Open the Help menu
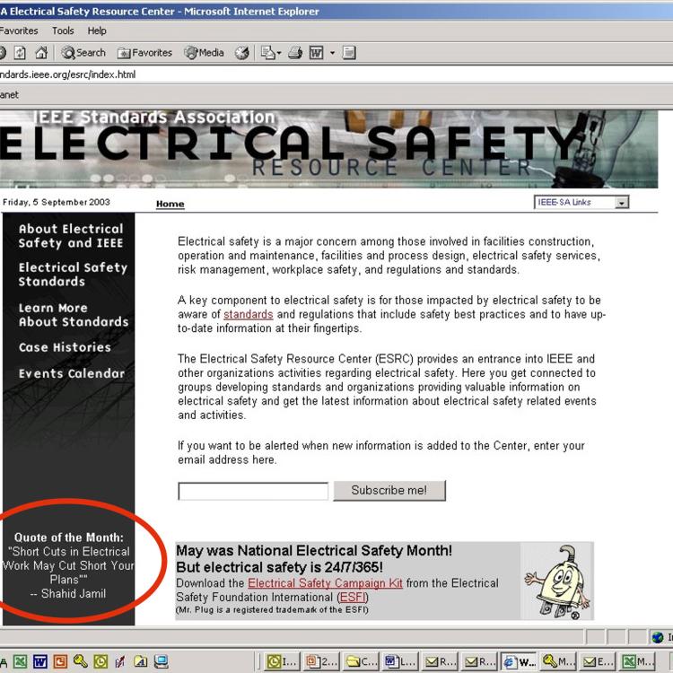This screenshot has width=673, height=673. pos(97,31)
